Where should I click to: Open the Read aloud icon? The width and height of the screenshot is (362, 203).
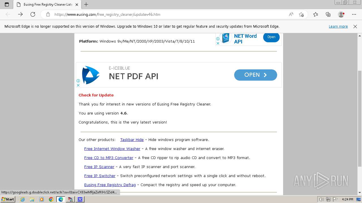(291, 14)
